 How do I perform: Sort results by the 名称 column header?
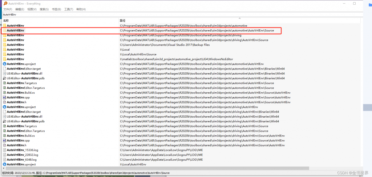(x=60, y=21)
